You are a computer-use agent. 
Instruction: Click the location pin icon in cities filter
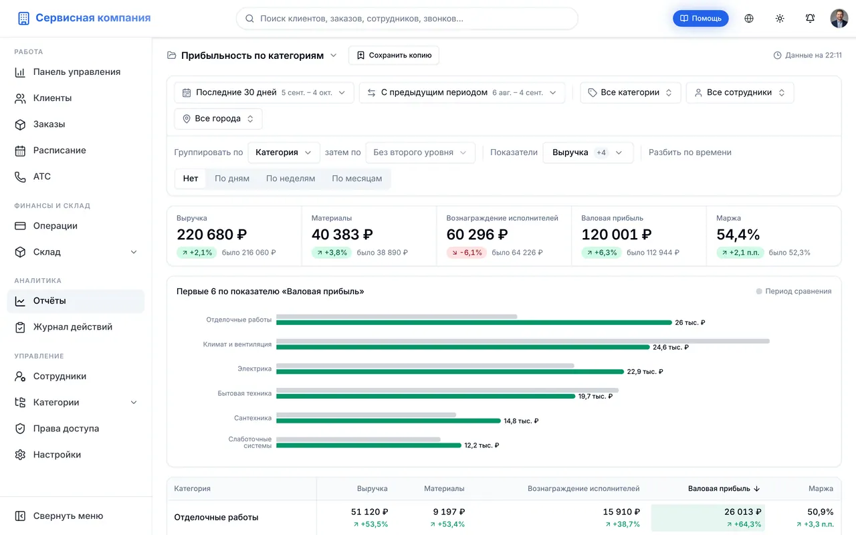(x=187, y=118)
